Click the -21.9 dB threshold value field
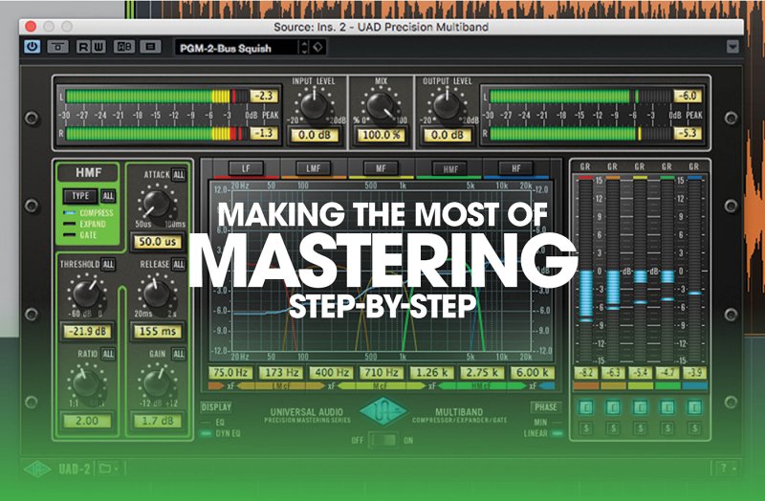 [87, 331]
